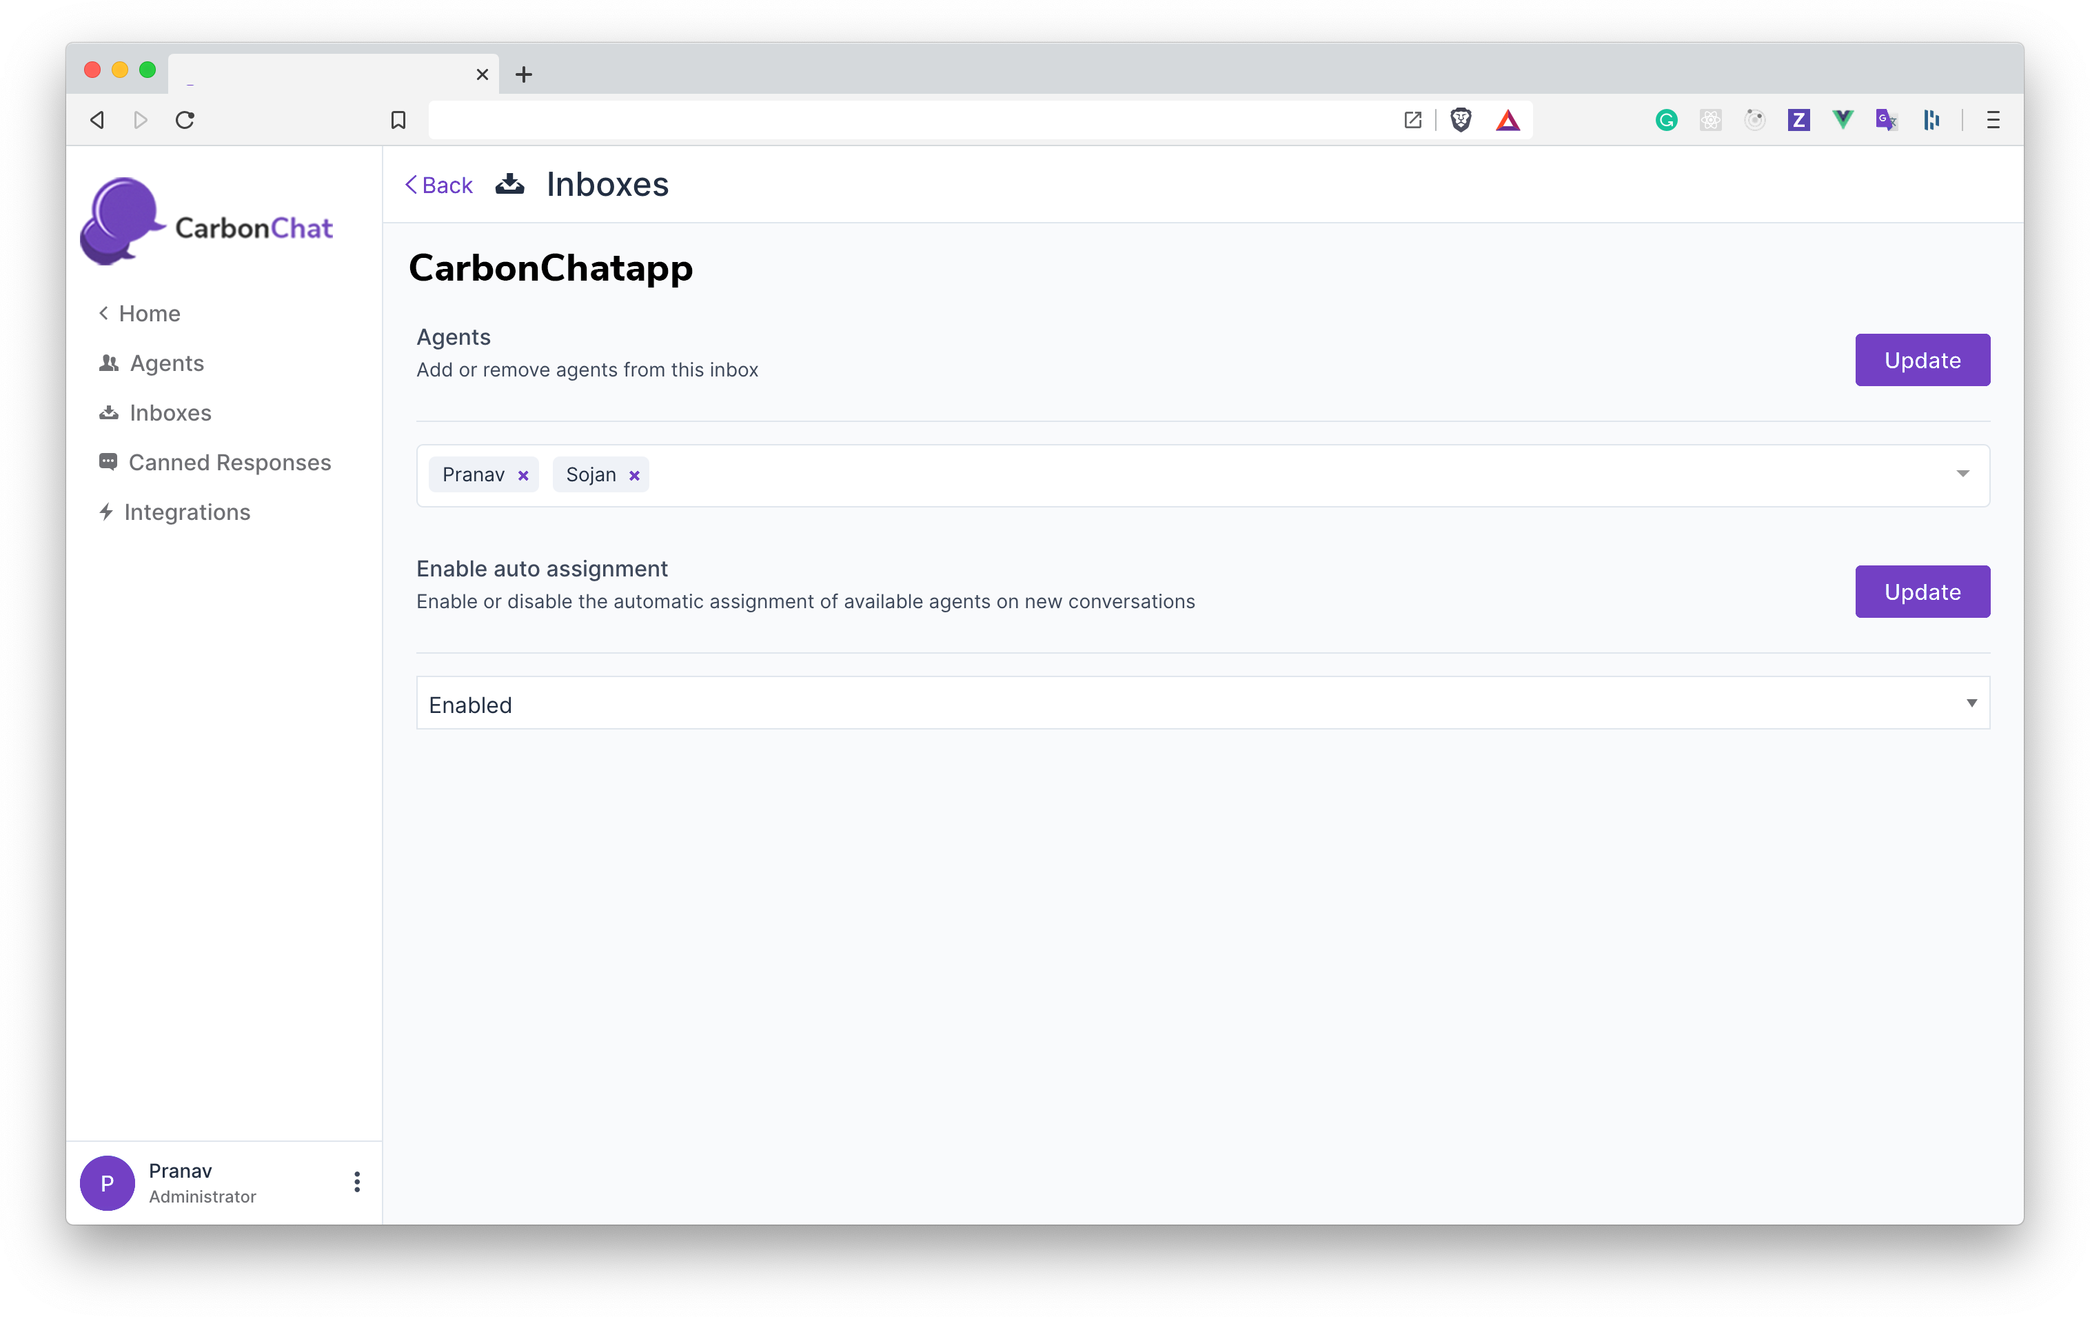This screenshot has height=1317, width=2090.
Task: Reload the page in browser
Action: click(185, 120)
